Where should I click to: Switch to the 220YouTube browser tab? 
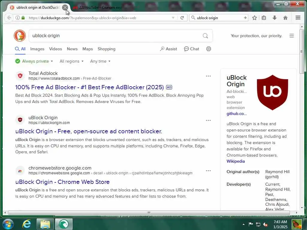pos(97,7)
